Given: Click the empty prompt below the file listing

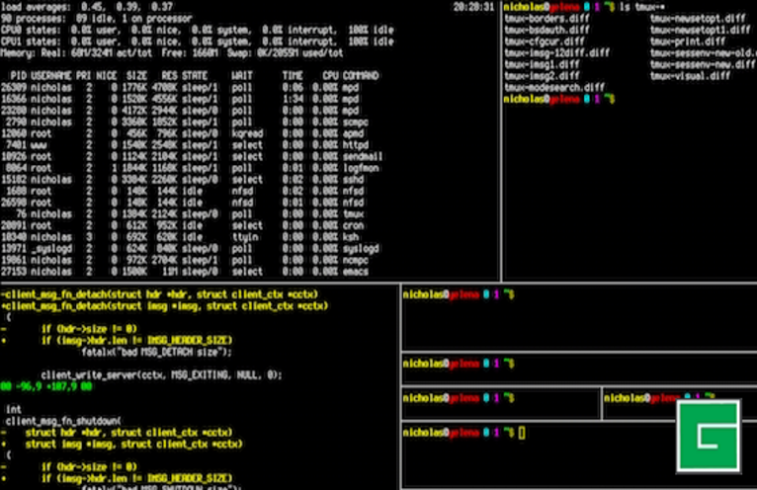Looking at the screenshot, I should click(x=559, y=100).
